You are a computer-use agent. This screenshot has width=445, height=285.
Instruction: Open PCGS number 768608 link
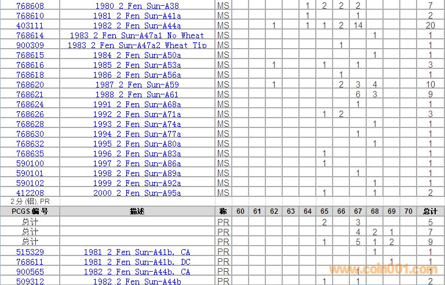(x=30, y=6)
